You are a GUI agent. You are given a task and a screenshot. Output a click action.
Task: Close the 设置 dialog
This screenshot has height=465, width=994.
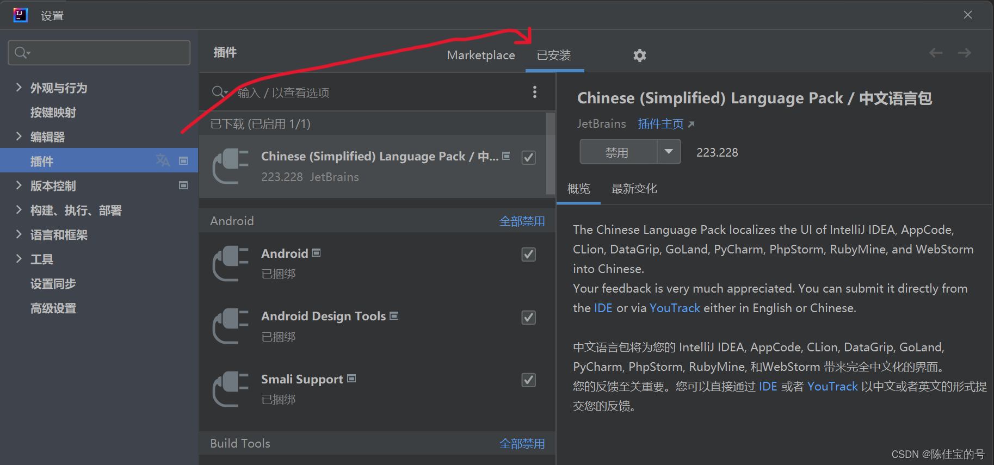tap(968, 15)
